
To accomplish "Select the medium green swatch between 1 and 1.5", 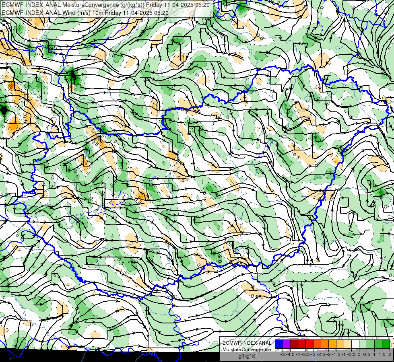I will pos(378,344).
